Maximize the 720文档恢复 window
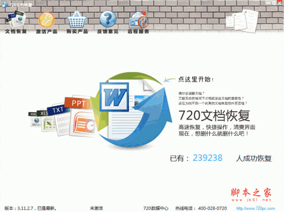The height and width of the screenshot is (212, 284). (x=274, y=3)
